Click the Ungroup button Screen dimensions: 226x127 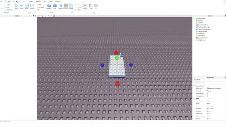(x=78, y=7)
